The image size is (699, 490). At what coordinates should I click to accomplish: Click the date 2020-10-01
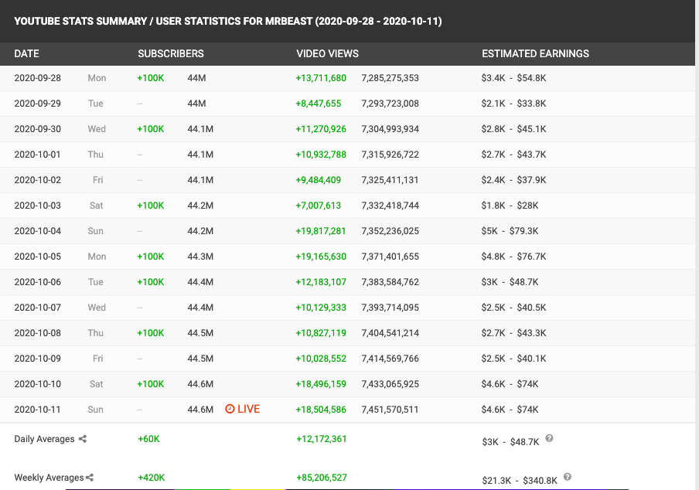point(37,155)
